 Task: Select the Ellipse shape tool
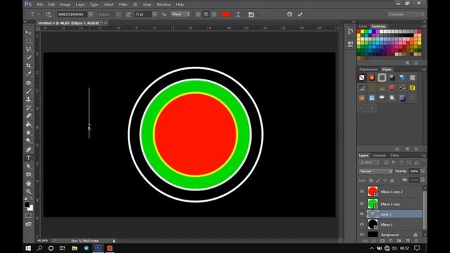[28, 174]
